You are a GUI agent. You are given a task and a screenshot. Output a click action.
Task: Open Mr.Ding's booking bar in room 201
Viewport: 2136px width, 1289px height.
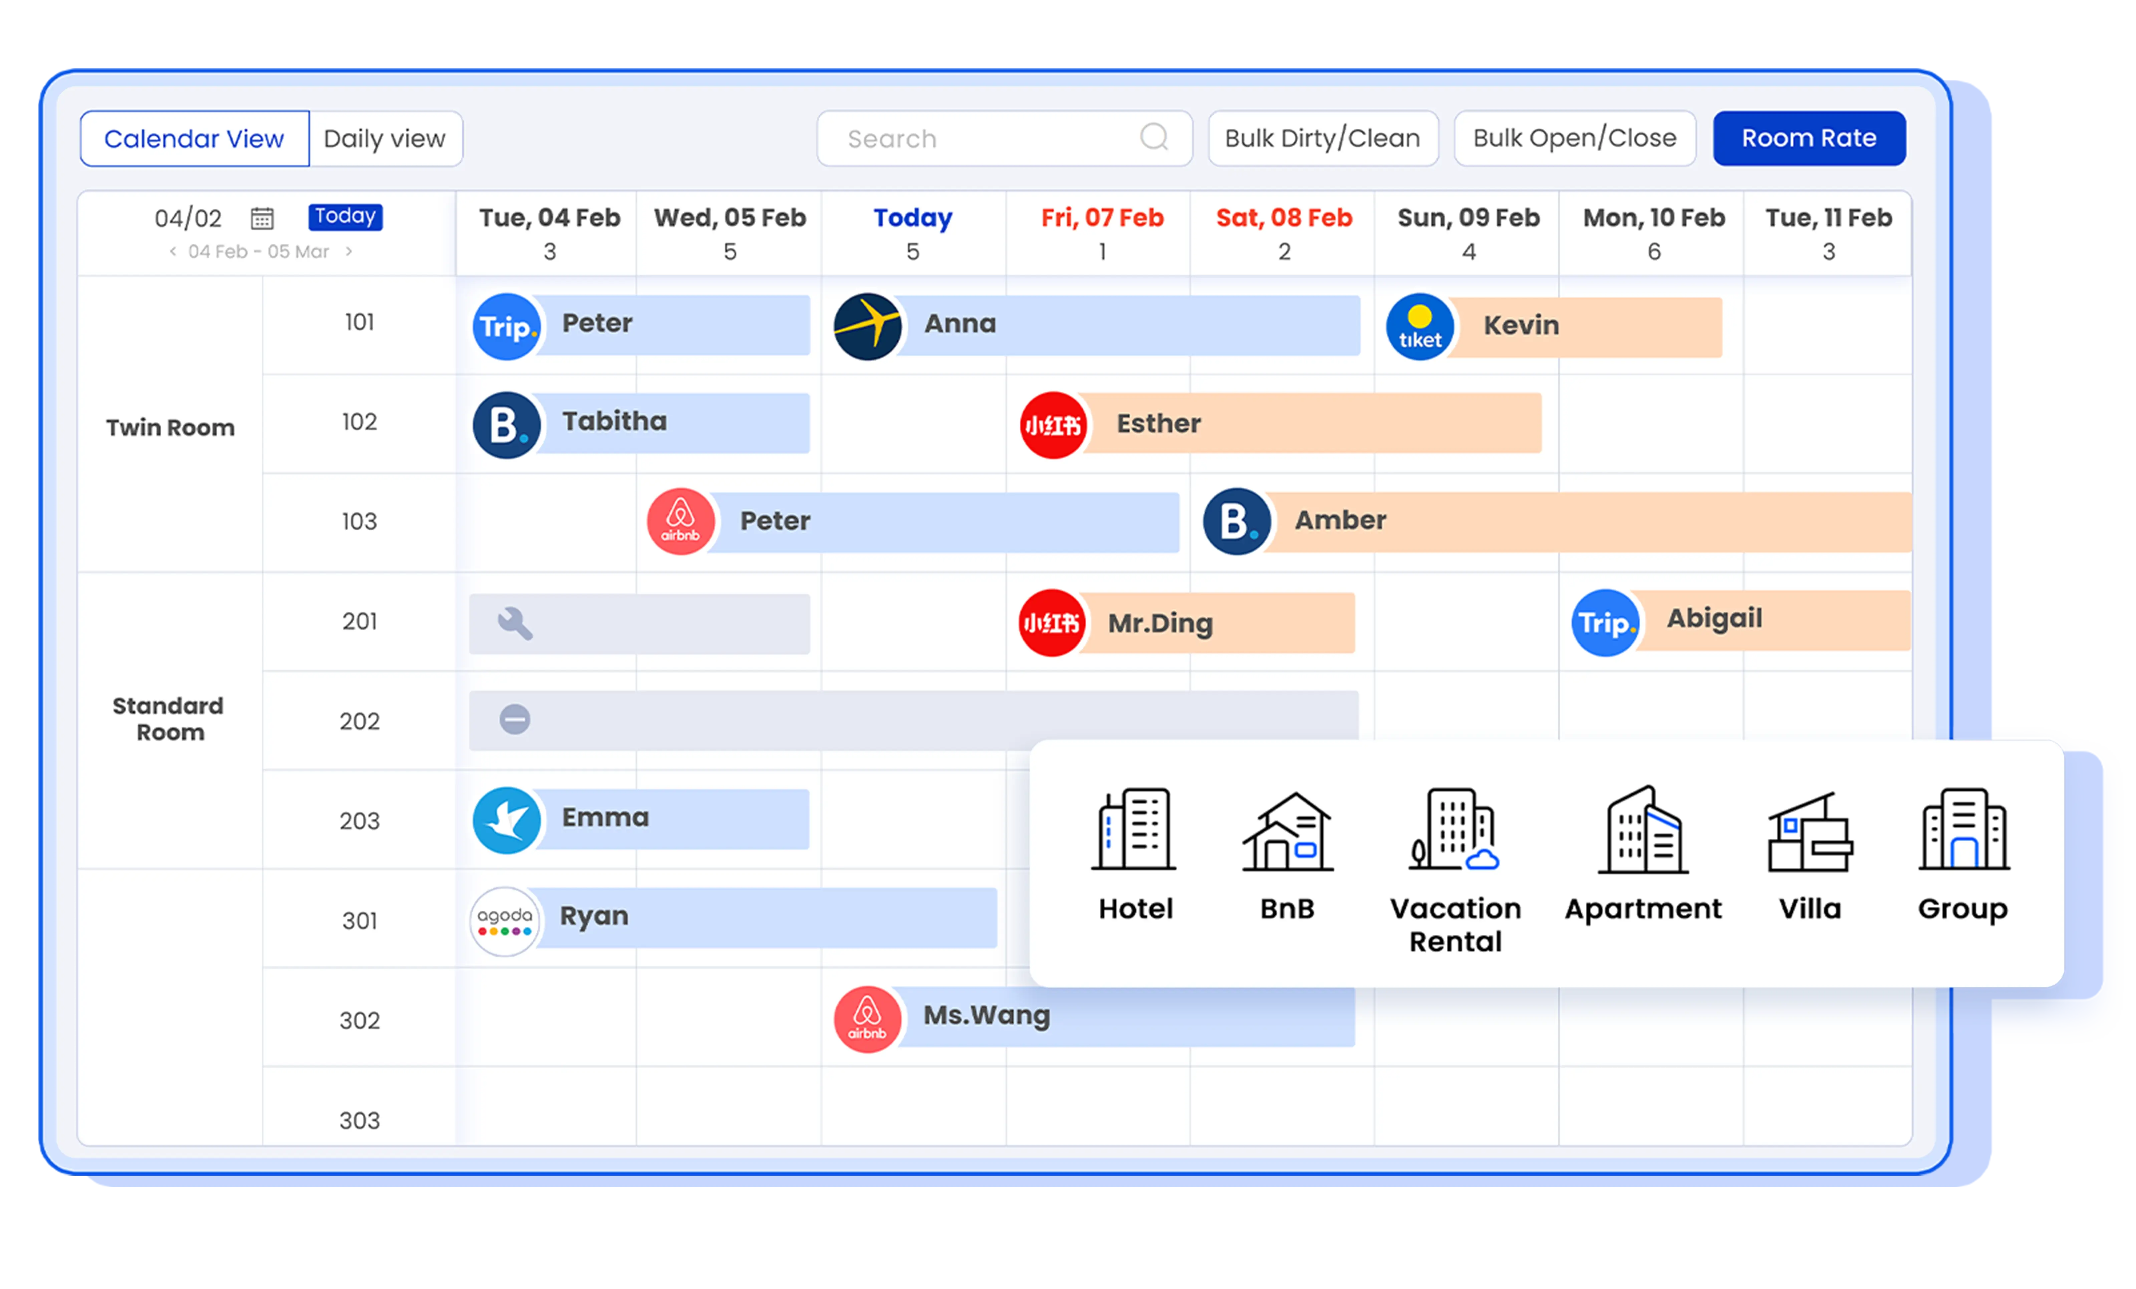pyautogui.click(x=1187, y=623)
